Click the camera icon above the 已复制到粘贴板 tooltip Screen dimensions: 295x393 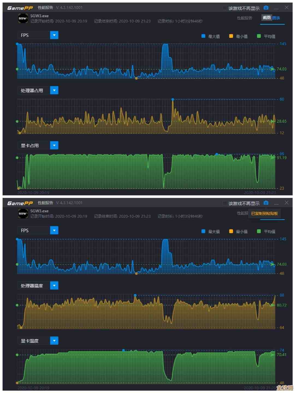[x=266, y=203]
